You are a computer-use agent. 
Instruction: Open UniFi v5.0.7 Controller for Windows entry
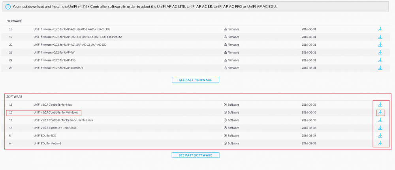56,112
